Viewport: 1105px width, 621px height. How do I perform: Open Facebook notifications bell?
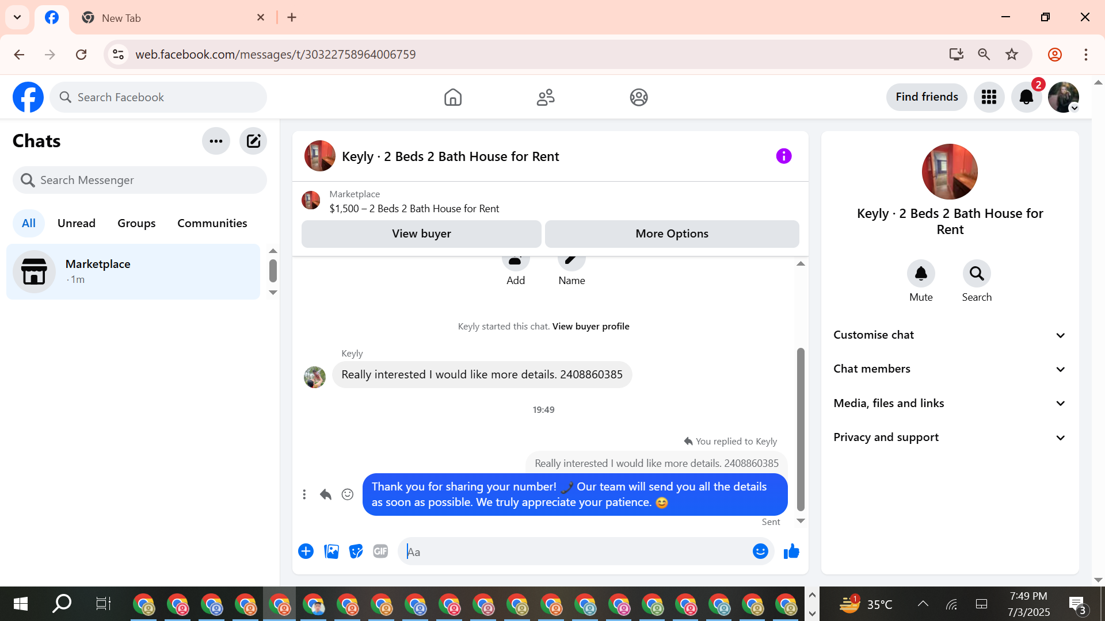point(1026,97)
